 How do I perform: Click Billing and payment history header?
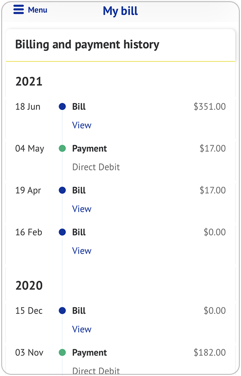tap(87, 45)
